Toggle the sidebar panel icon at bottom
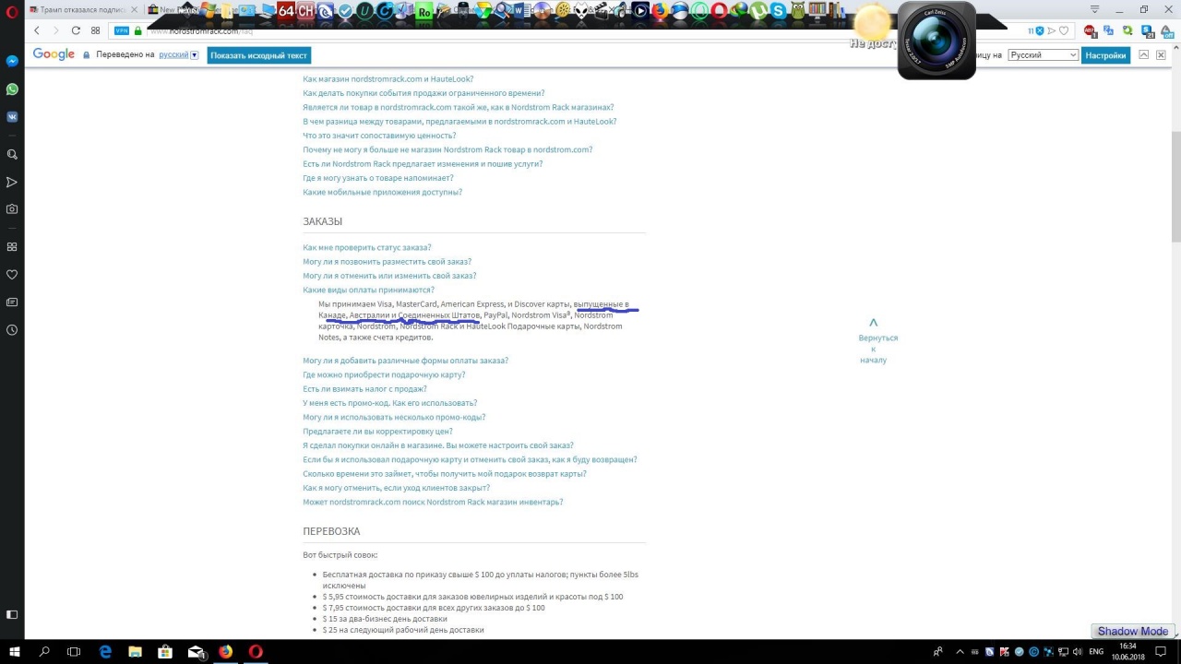This screenshot has height=664, width=1181. click(x=12, y=614)
